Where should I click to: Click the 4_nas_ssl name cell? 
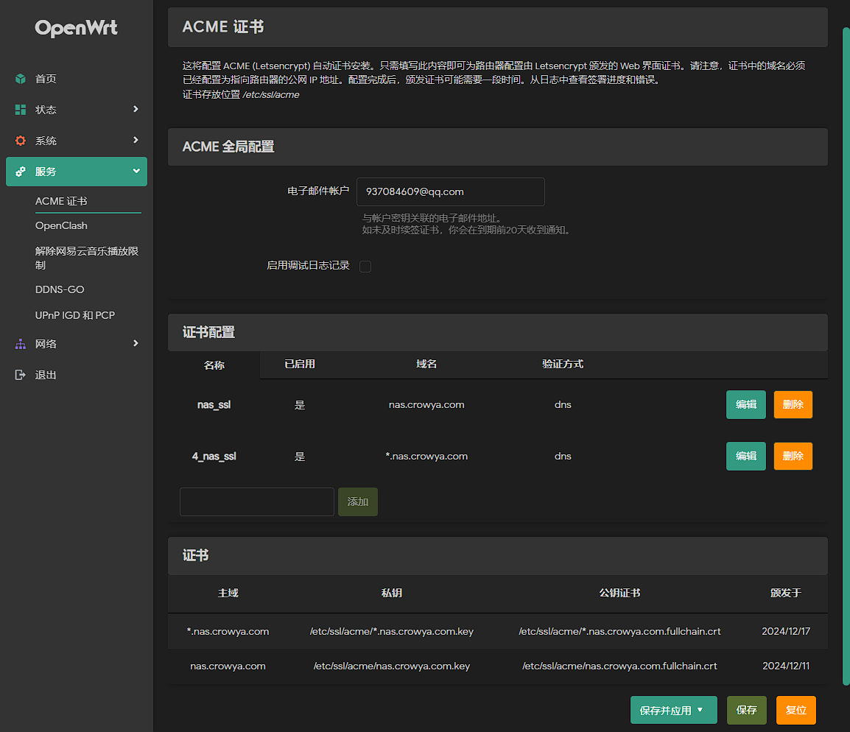(x=214, y=457)
